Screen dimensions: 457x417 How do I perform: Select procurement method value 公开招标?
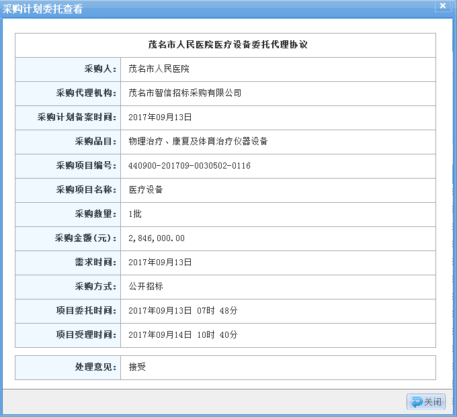(146, 287)
